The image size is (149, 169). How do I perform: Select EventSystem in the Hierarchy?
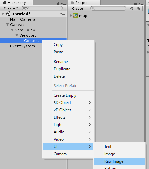[22, 46]
